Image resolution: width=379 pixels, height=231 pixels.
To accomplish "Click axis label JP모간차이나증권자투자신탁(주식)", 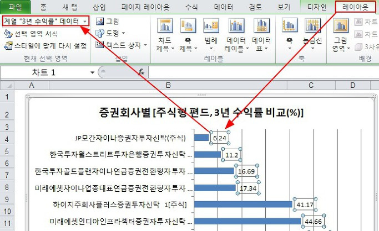I will coord(130,138).
